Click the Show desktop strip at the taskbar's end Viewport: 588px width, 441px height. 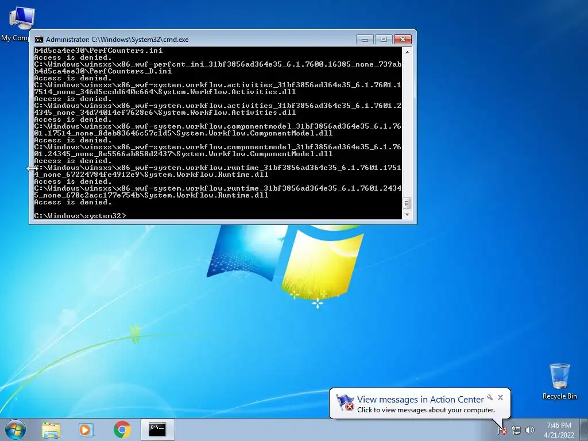click(x=584, y=430)
